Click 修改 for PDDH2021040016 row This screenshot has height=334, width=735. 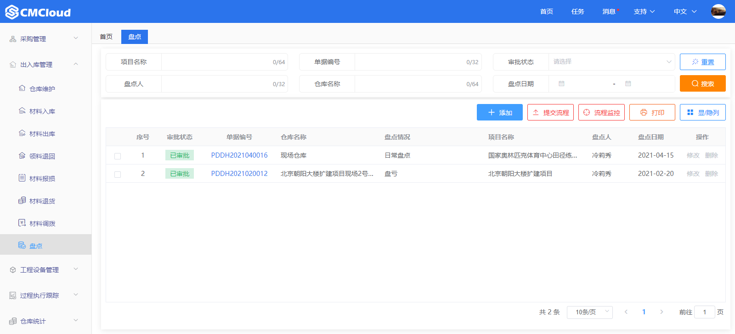[x=693, y=155]
